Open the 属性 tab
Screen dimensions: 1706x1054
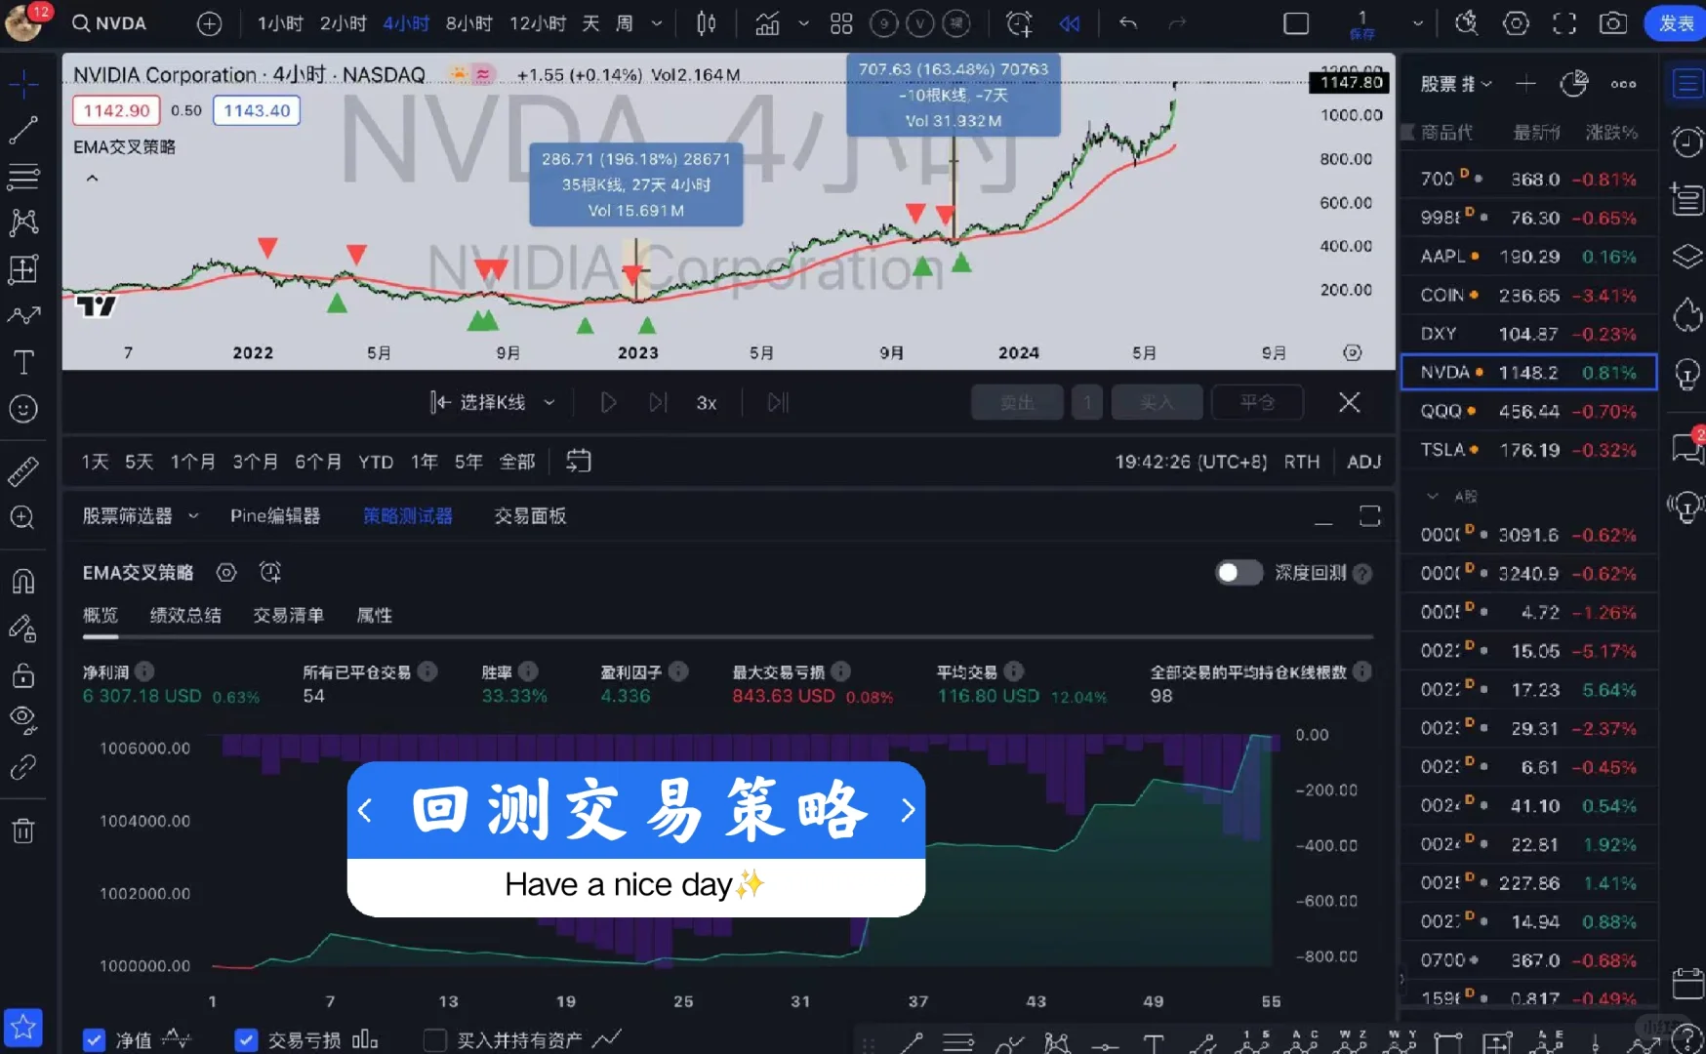pos(375,615)
